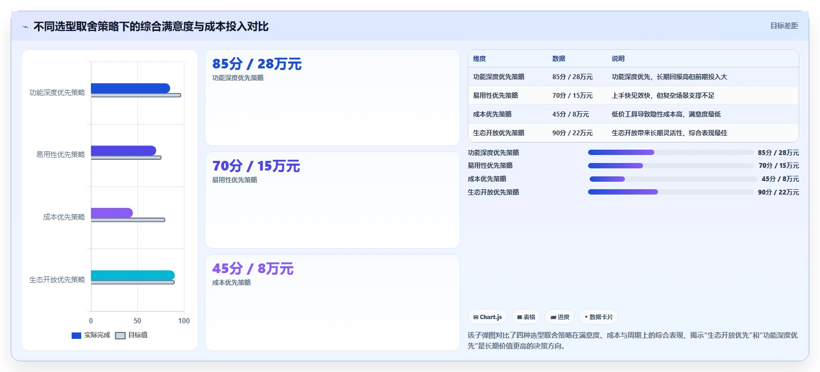Click the large card value 45分 / 8万元
Image resolution: width=820 pixels, height=372 pixels.
[253, 268]
